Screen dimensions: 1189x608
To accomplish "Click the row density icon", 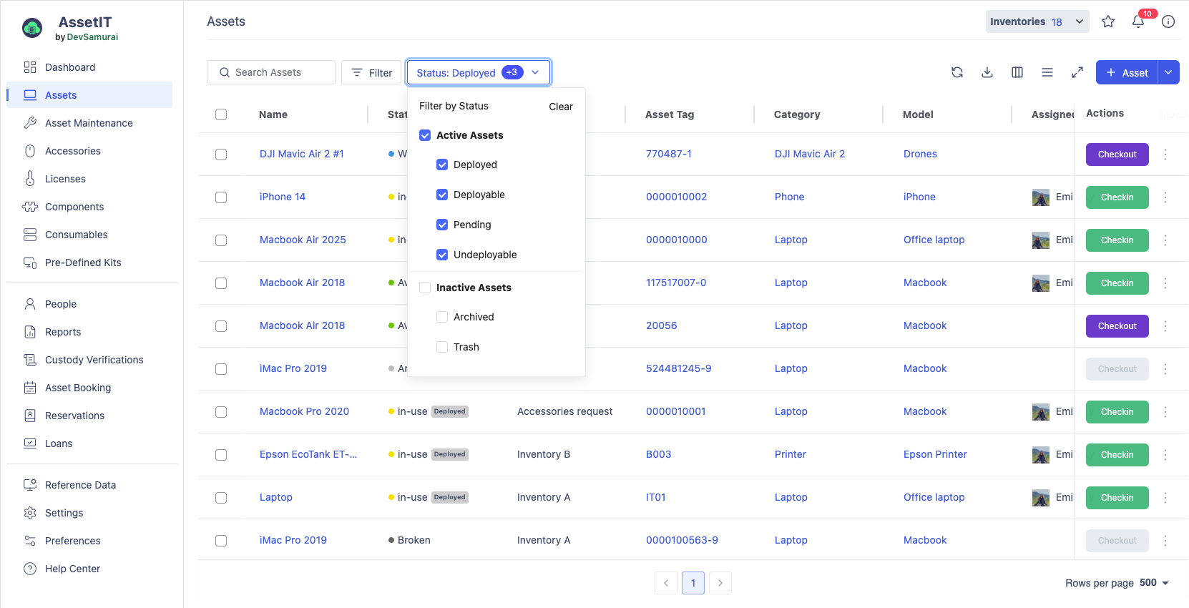I will coord(1047,72).
